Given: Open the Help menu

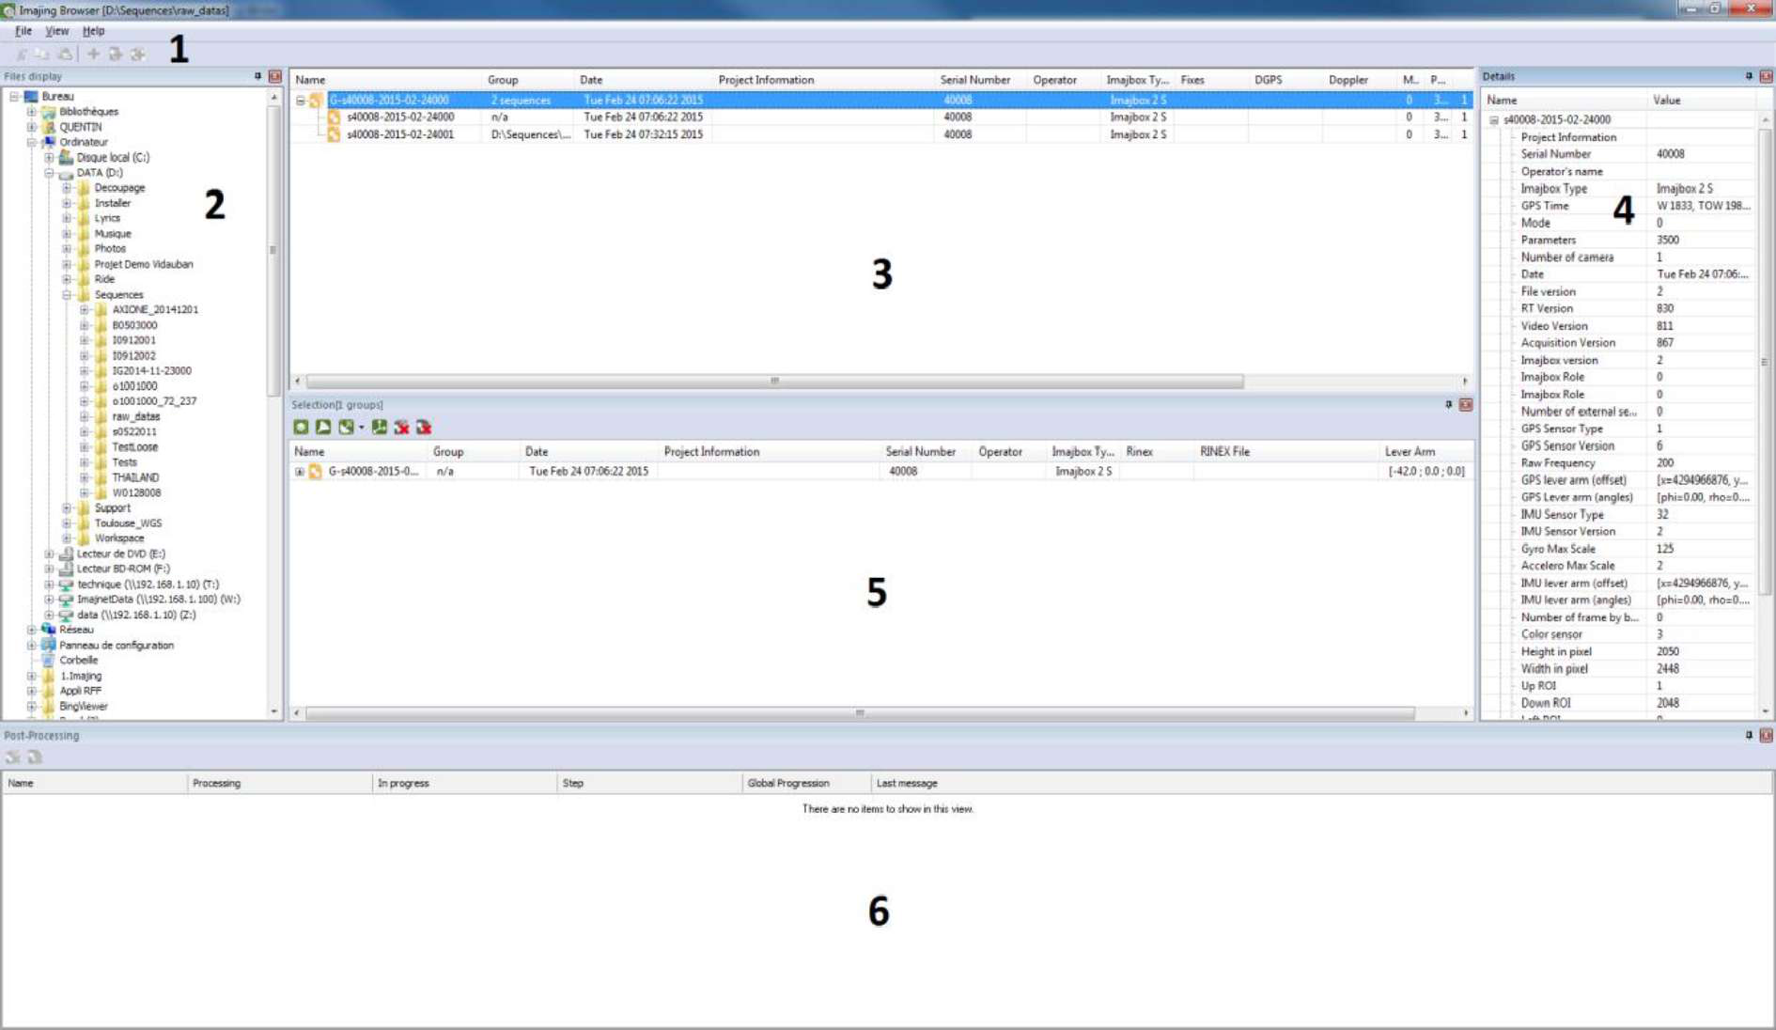Looking at the screenshot, I should pyautogui.click(x=93, y=31).
